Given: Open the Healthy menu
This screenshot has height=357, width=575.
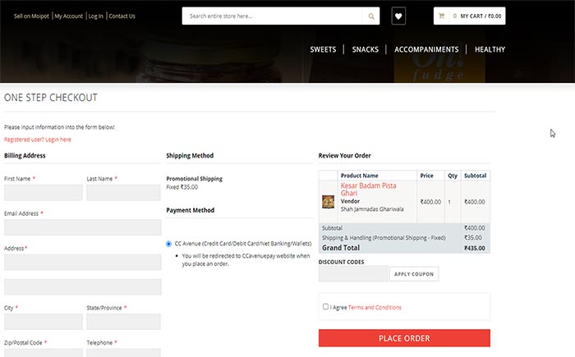Looking at the screenshot, I should point(490,49).
